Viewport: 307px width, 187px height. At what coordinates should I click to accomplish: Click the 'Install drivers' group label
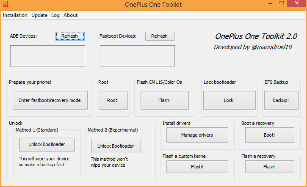tap(177, 123)
